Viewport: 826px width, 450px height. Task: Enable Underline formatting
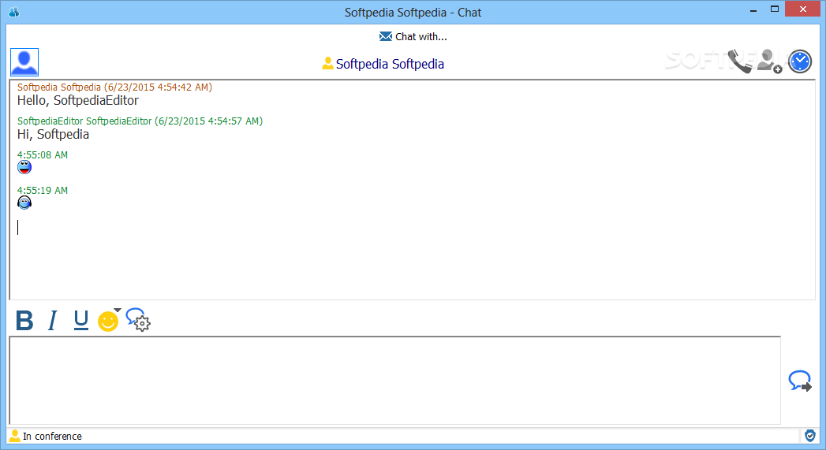click(x=80, y=321)
